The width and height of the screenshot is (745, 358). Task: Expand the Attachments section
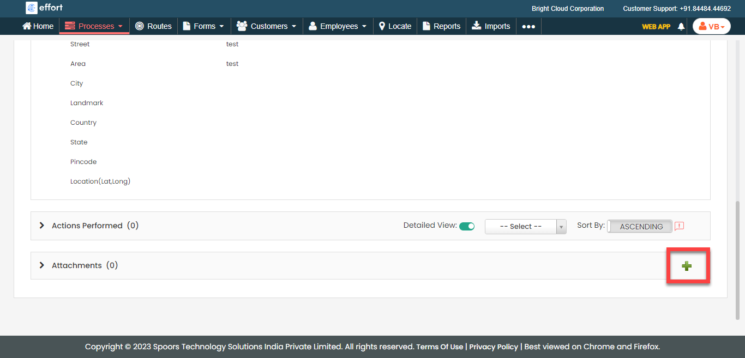coord(42,265)
